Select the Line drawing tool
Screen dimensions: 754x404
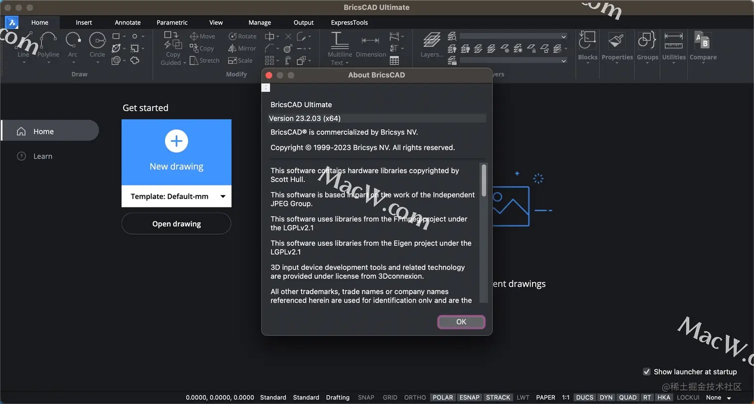click(23, 45)
